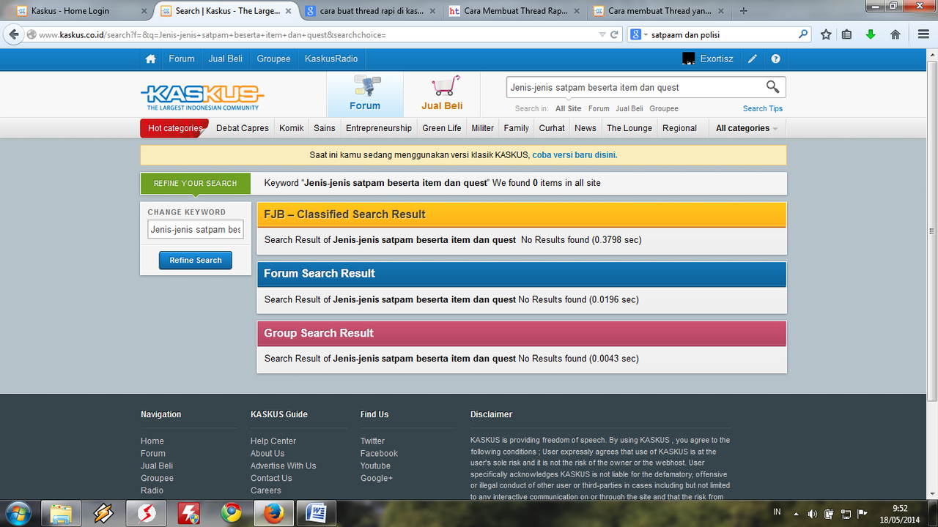Close the active Search | Kaskus tab

[x=289, y=11]
